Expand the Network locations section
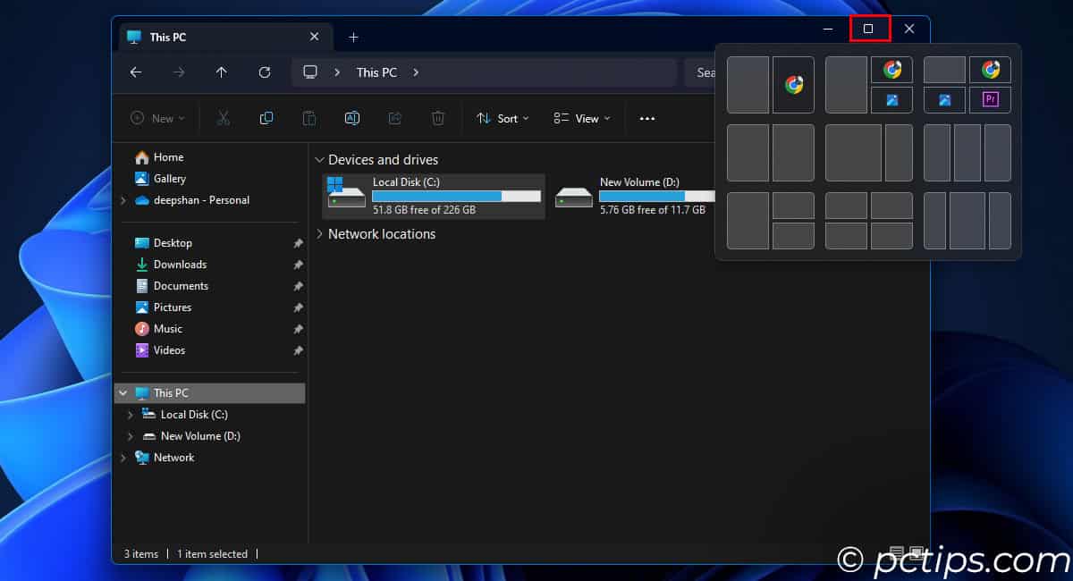Viewport: 1073px width, 581px height. point(320,233)
